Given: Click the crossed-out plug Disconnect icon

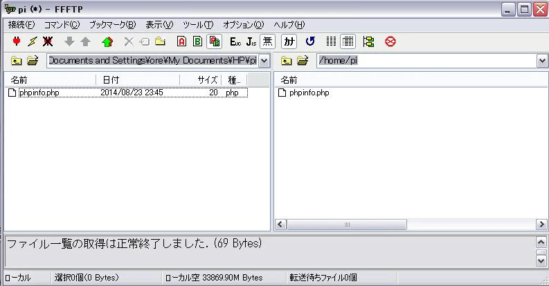Looking at the screenshot, I should point(48,41).
